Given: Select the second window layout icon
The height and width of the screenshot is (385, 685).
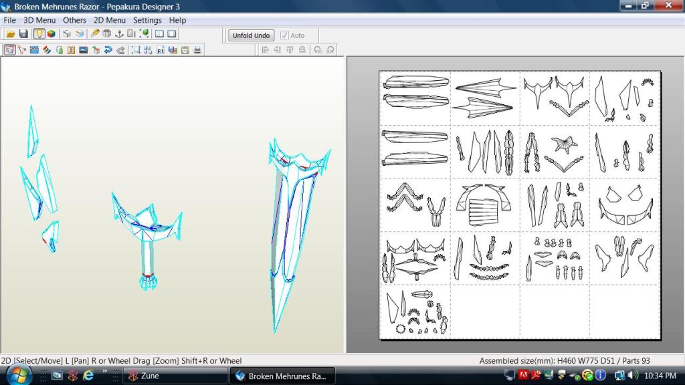Looking at the screenshot, I should pyautogui.click(x=172, y=33).
